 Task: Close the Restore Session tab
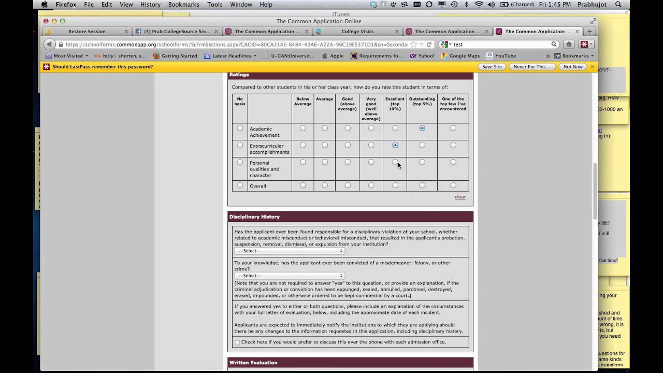pos(126,32)
